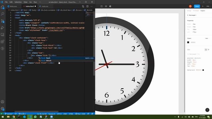Click the list view icon beside the CSS code icon
Screen dimensions: 212x119
[x=209, y=50]
